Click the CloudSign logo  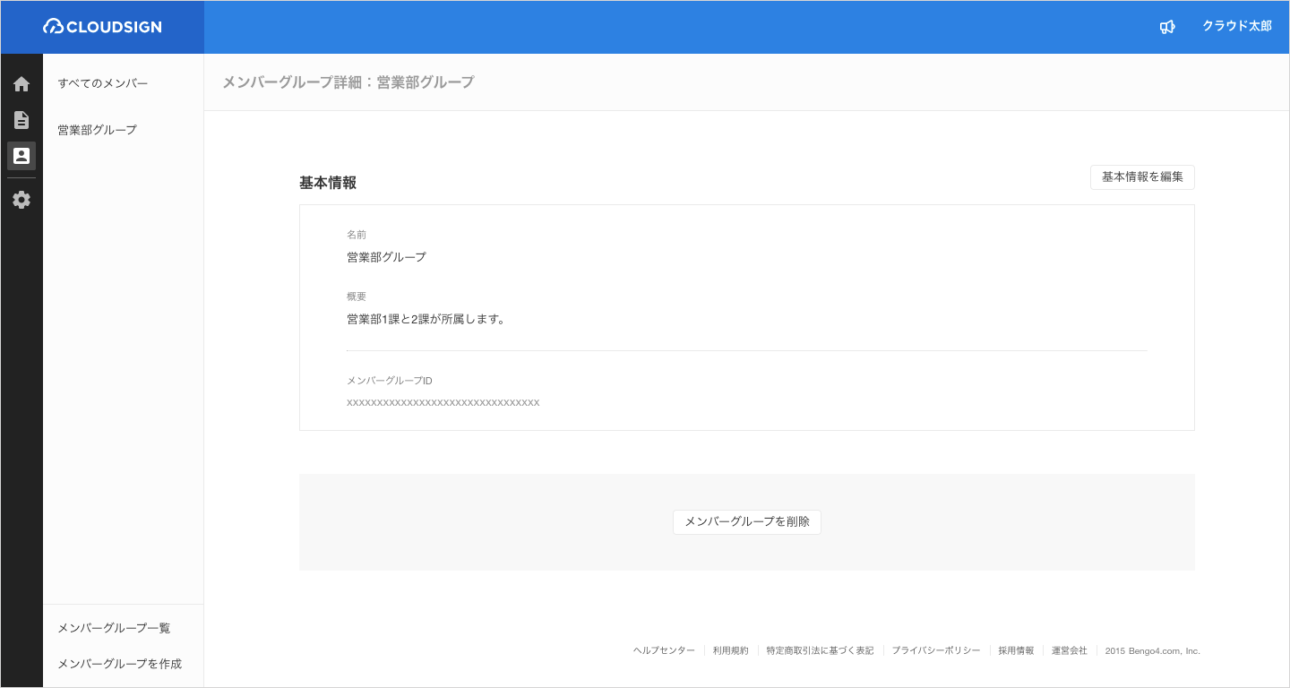102,27
